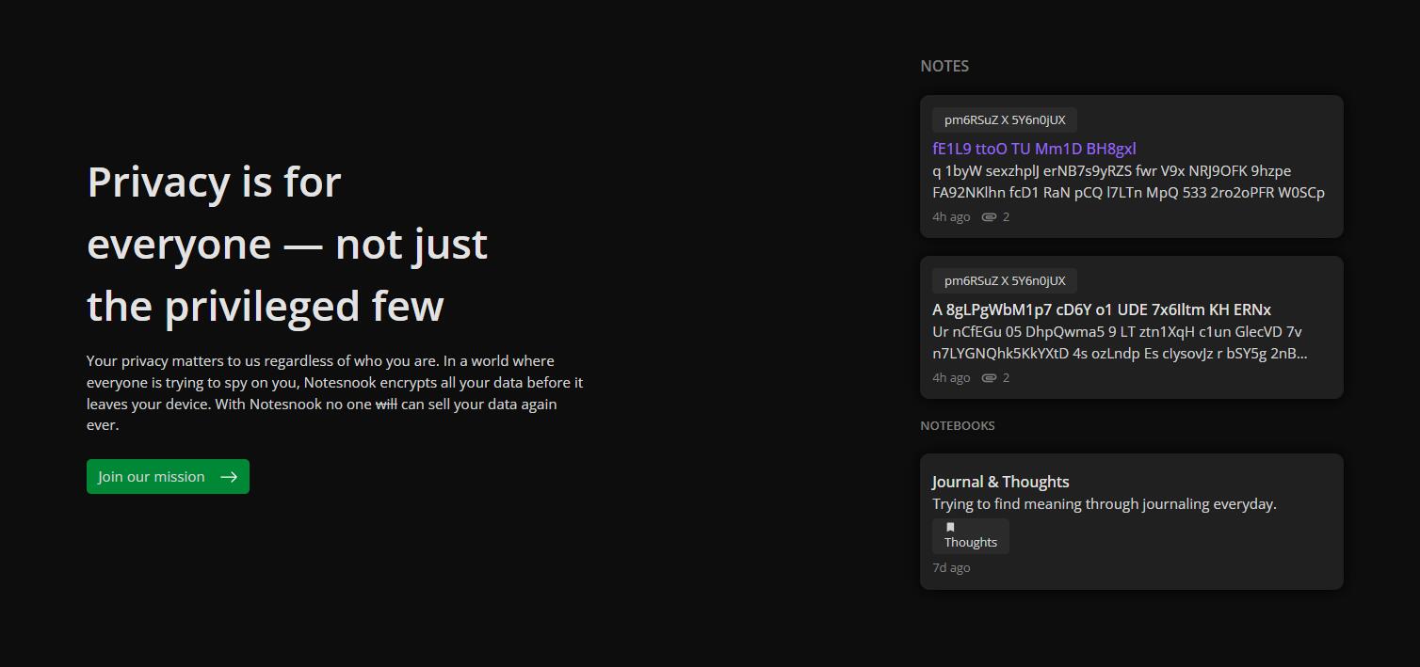Click the notebook description 'Trying to find meaning'

pyautogui.click(x=1105, y=504)
